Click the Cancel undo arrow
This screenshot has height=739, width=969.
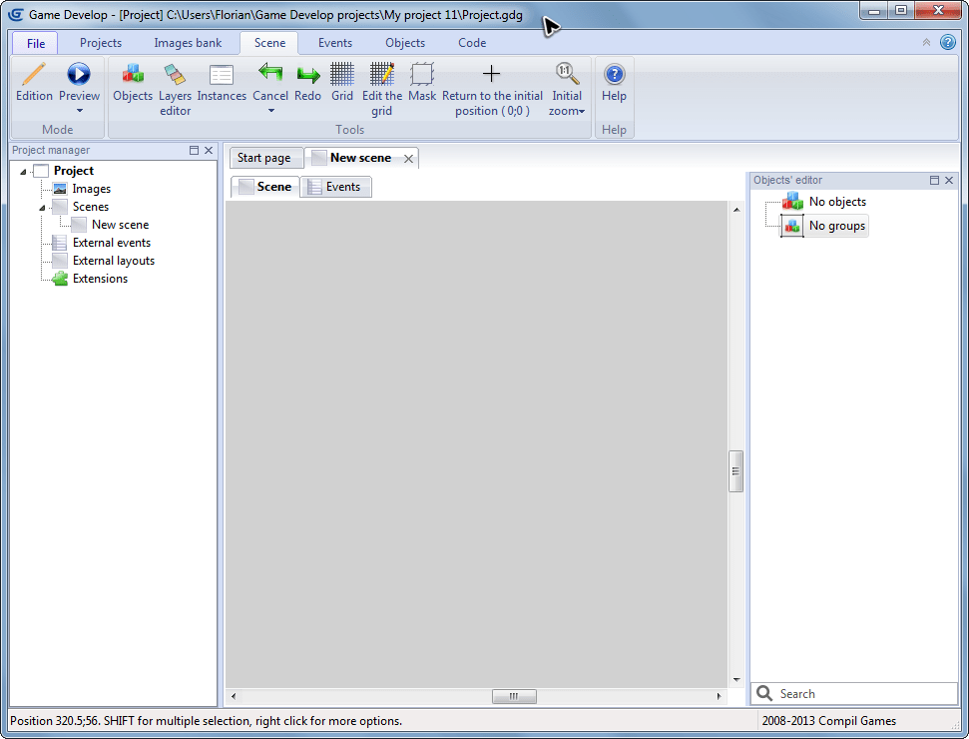click(x=270, y=81)
